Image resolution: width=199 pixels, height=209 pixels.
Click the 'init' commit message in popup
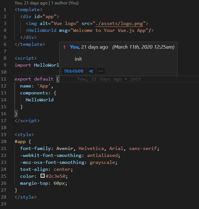tap(78, 59)
